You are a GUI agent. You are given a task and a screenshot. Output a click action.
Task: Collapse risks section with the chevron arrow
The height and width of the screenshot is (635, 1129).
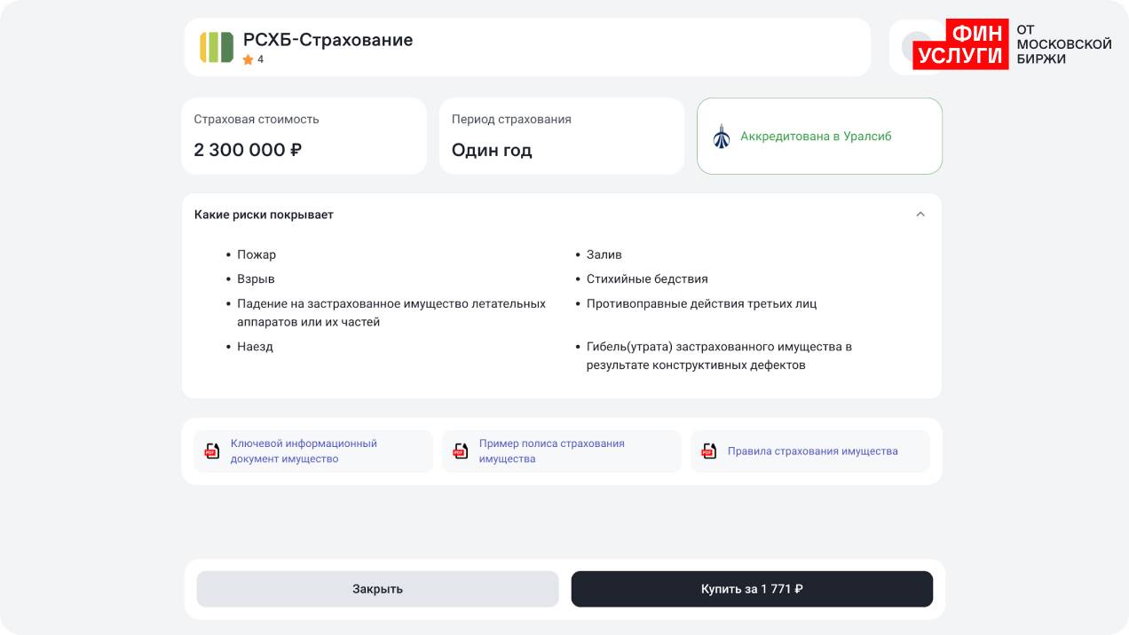coord(920,215)
